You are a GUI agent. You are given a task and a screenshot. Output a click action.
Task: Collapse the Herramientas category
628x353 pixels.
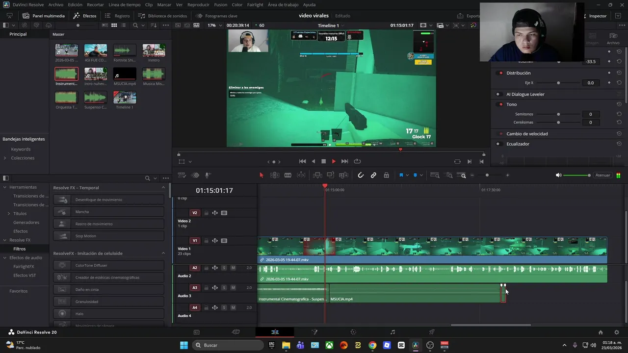coord(5,187)
